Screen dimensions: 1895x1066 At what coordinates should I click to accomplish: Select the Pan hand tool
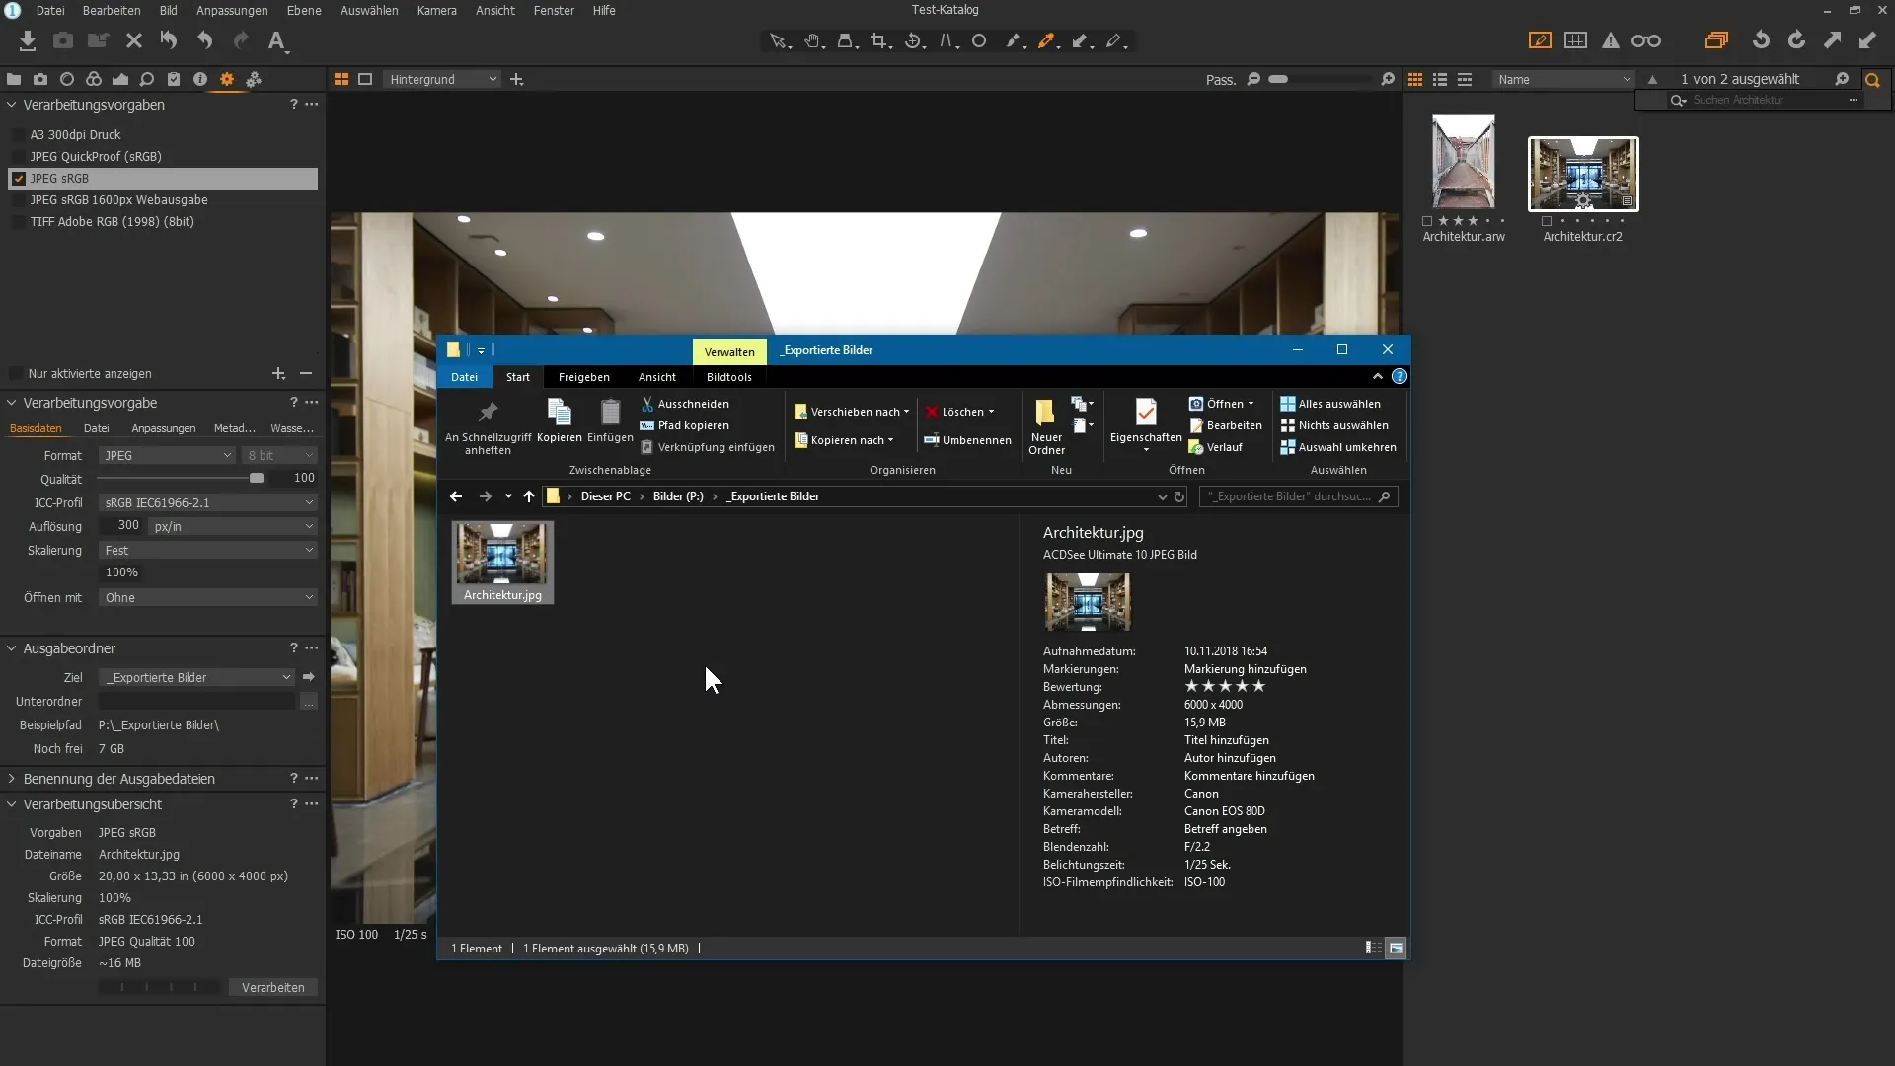[x=813, y=40]
